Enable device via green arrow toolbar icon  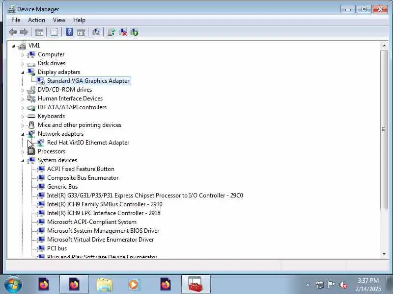coord(134,32)
